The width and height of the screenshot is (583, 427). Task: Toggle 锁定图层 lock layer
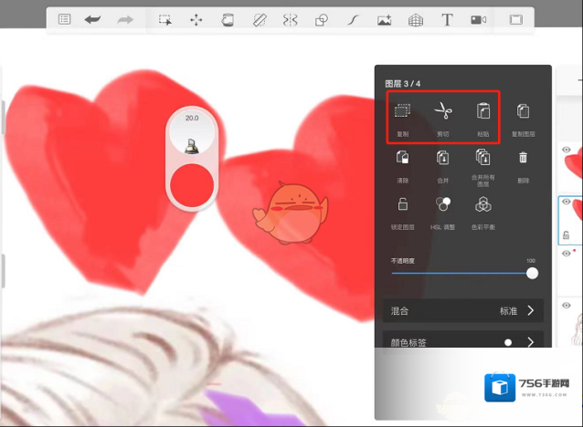tap(402, 206)
